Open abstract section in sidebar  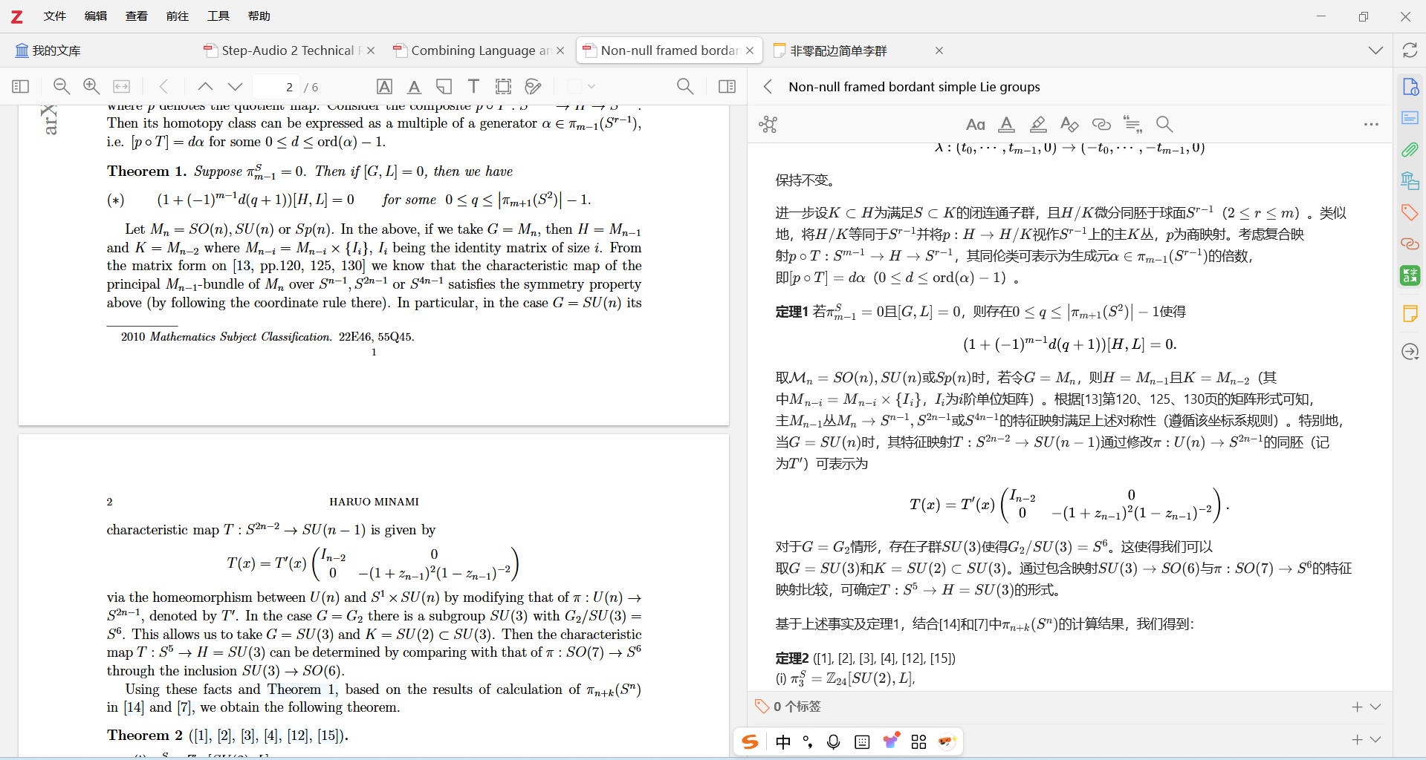click(1410, 118)
